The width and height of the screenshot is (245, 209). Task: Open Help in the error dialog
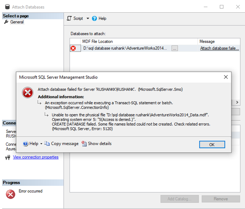click(31, 143)
